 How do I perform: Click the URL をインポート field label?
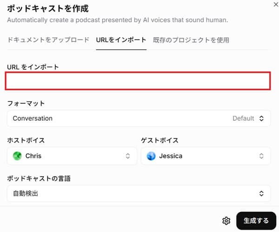click(33, 67)
